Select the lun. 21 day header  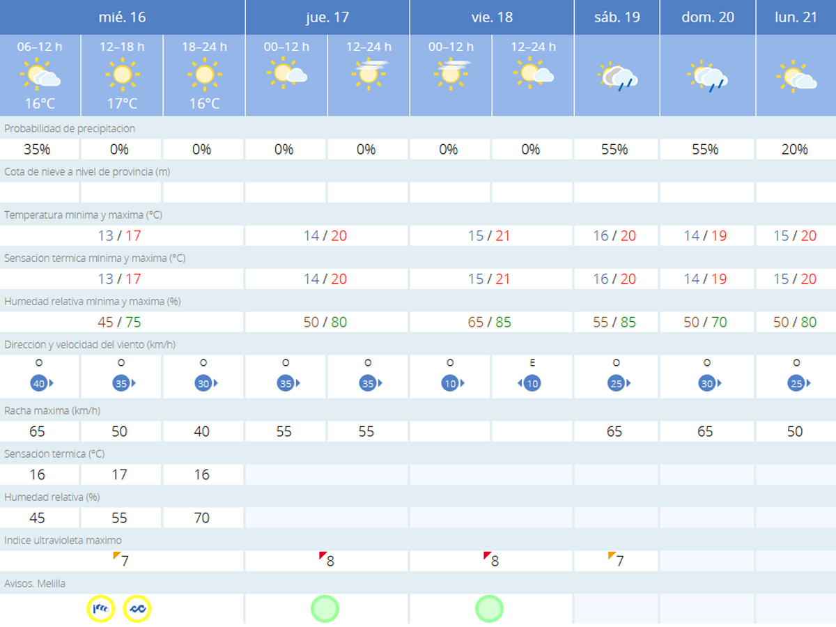(x=796, y=17)
